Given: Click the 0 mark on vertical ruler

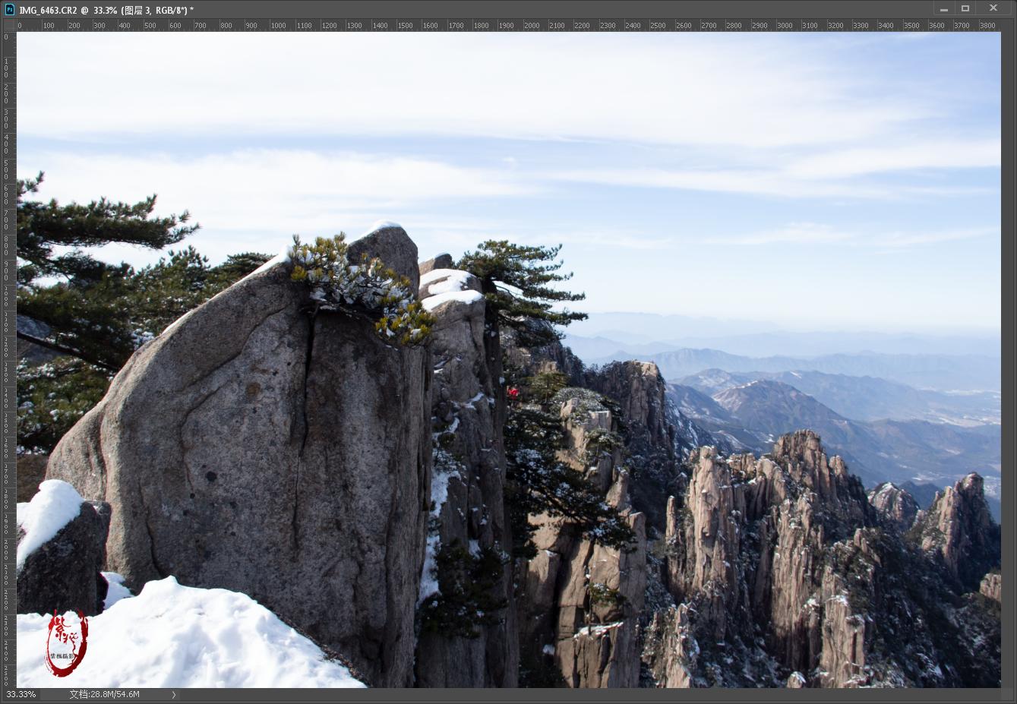Looking at the screenshot, I should [7, 36].
